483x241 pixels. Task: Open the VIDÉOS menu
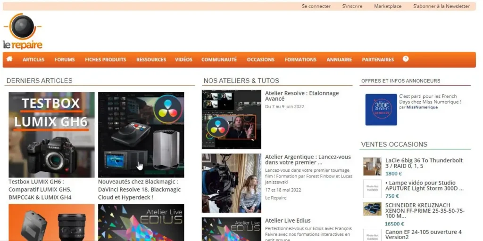pyautogui.click(x=183, y=60)
